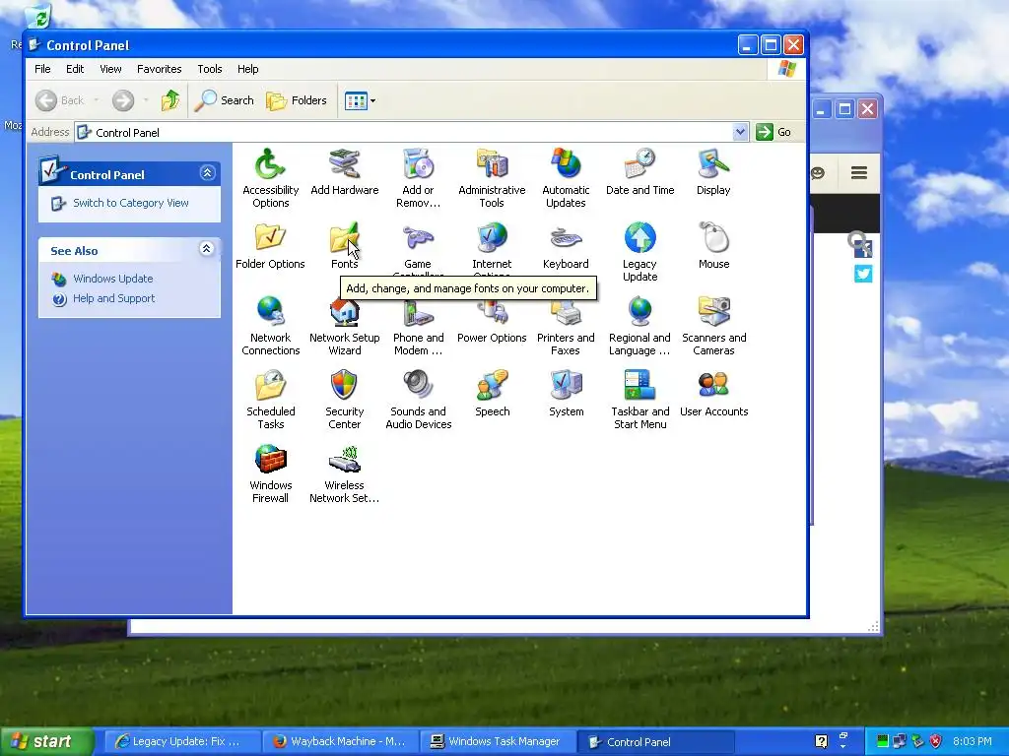Viewport: 1009px width, 756px height.
Task: Open Internet Options icon
Action: 492,238
